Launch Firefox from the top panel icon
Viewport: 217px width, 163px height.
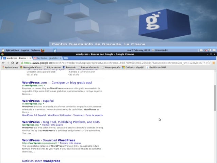tap(43, 50)
